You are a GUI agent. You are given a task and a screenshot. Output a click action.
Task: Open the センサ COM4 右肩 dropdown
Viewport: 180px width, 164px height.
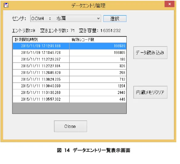point(66,18)
